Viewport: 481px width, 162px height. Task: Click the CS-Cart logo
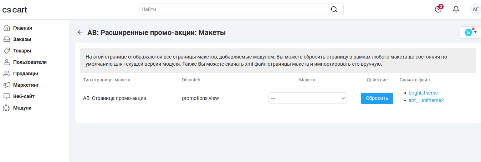pyautogui.click(x=15, y=10)
